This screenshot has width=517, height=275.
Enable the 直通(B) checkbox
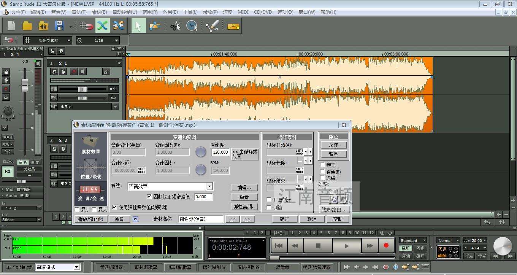[x=322, y=172]
